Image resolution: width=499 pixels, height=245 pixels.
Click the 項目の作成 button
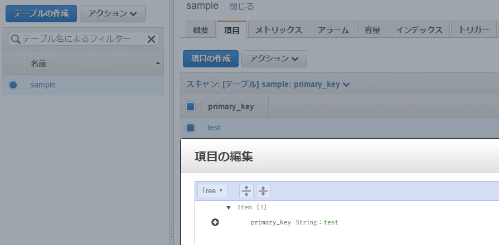click(x=210, y=59)
